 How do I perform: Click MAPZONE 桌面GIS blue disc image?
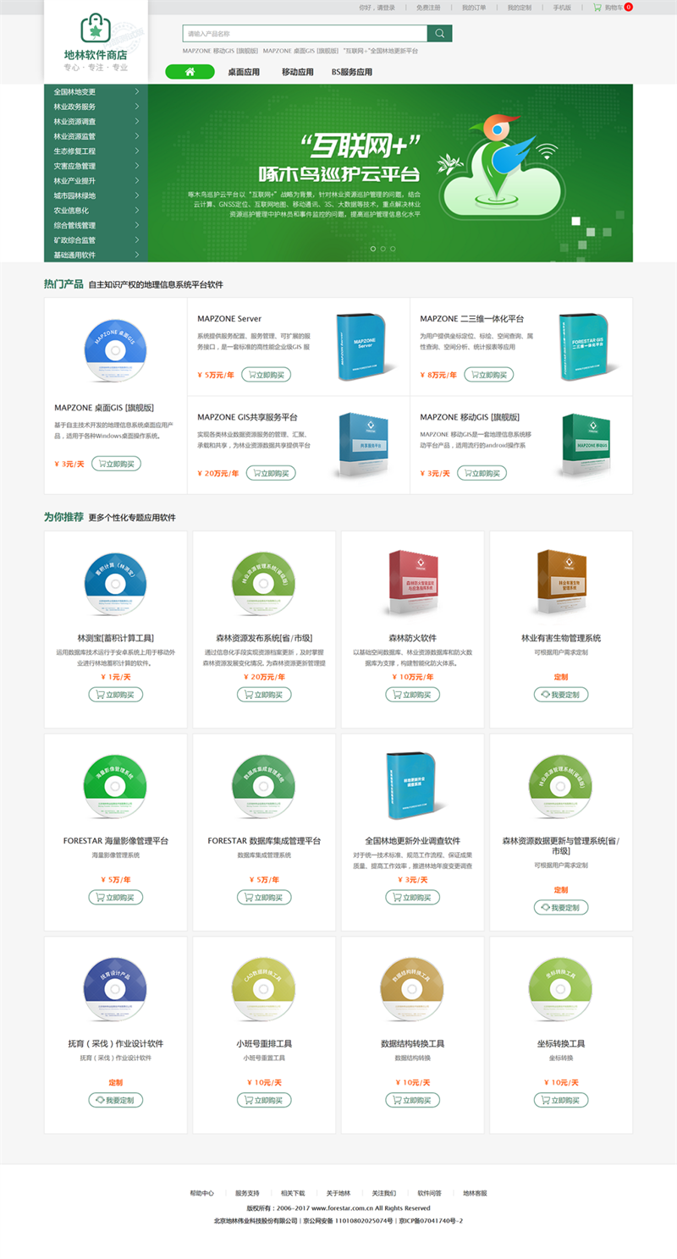(x=116, y=352)
